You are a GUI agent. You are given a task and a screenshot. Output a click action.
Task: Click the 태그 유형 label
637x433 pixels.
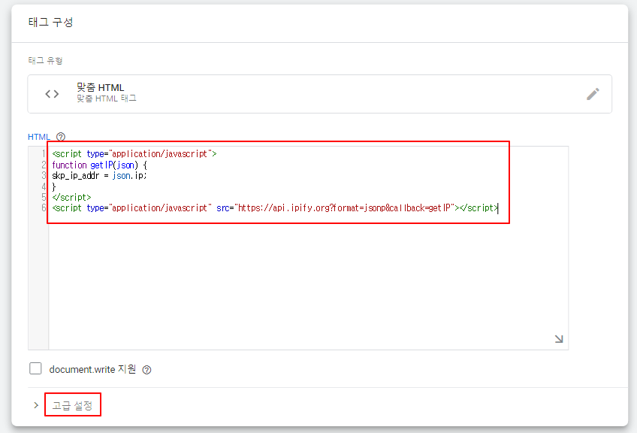tap(45, 61)
